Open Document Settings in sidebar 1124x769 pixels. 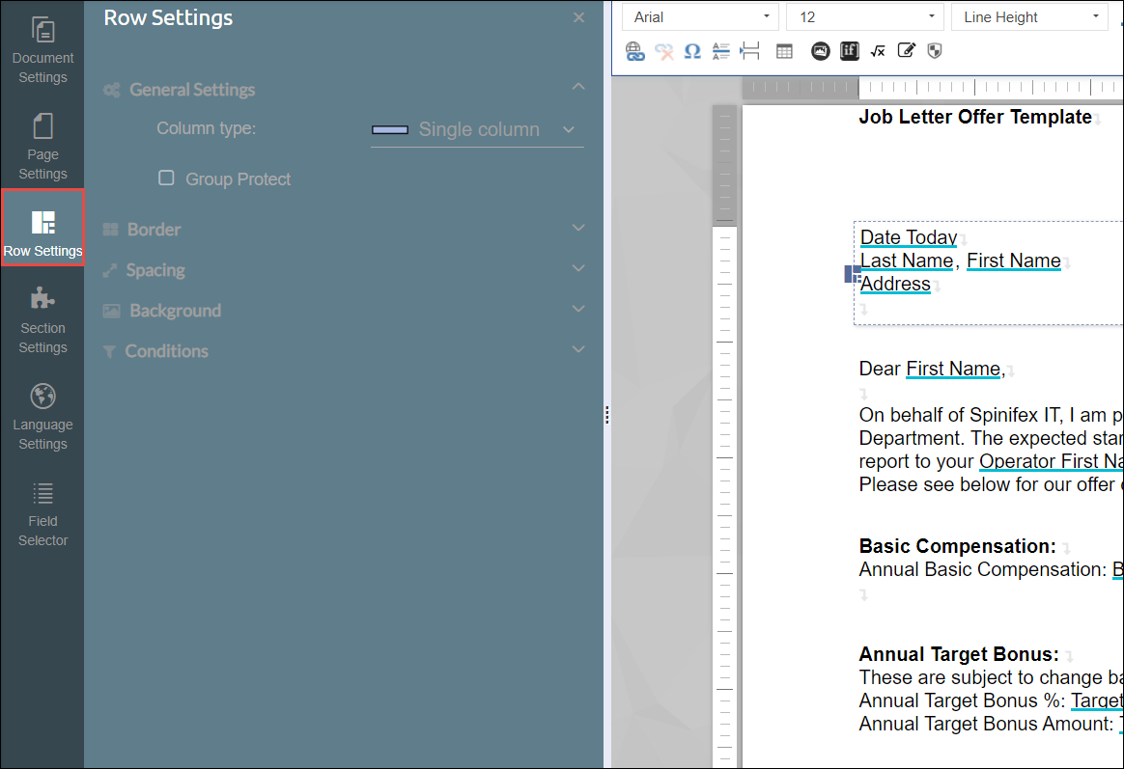point(42,48)
